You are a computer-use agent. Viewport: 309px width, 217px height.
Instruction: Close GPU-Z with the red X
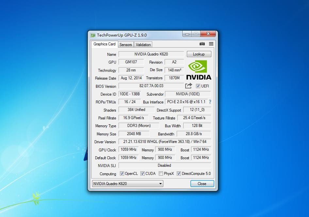click(x=208, y=34)
